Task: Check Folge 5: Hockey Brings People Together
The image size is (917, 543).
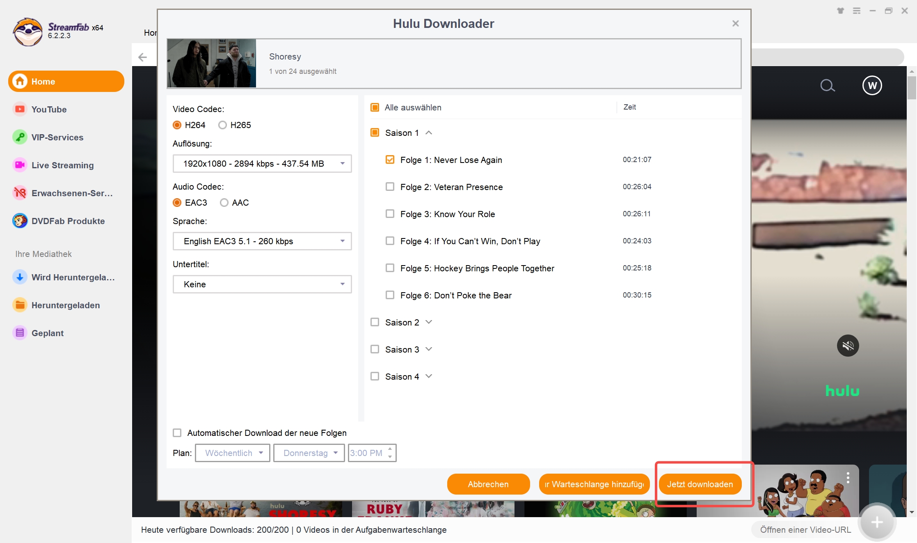Action: tap(390, 268)
